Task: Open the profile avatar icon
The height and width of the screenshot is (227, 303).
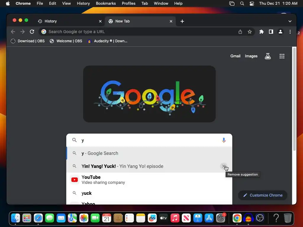Action: (281, 32)
